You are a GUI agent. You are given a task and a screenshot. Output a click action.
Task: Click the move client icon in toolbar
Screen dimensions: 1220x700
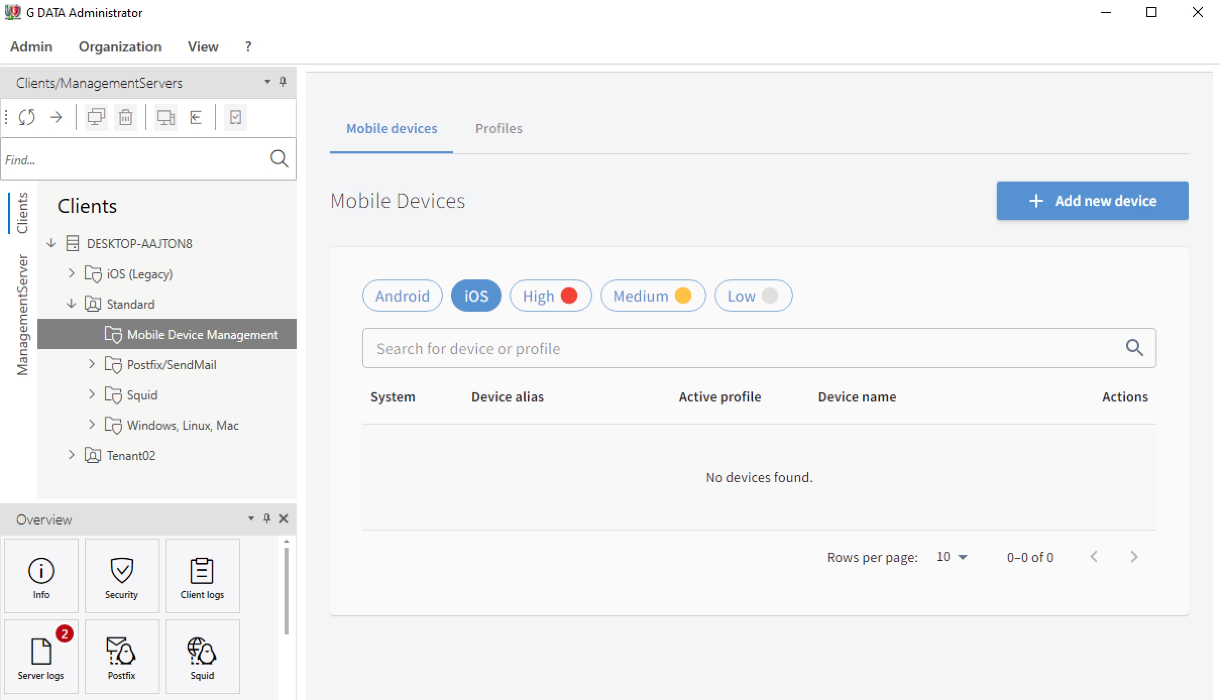(x=194, y=117)
